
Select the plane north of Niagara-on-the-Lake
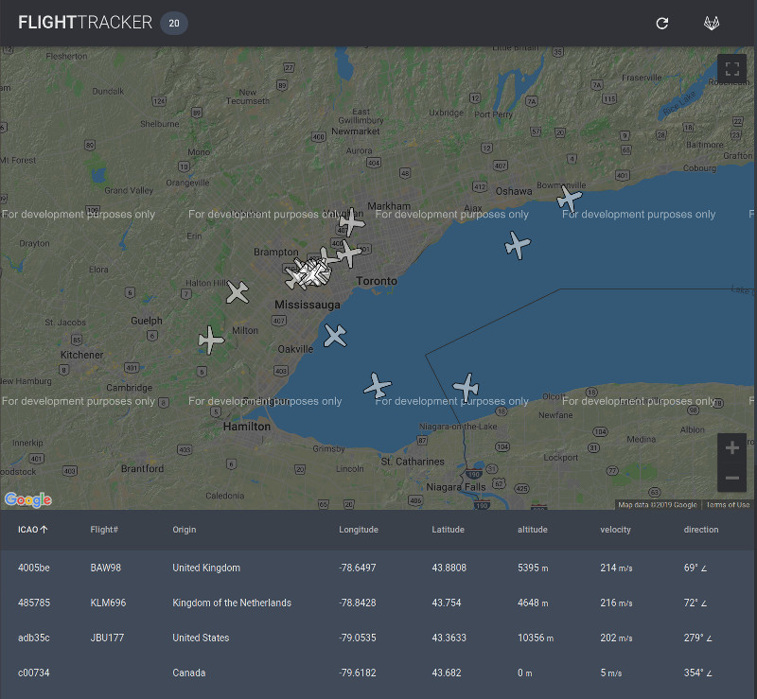[x=466, y=387]
